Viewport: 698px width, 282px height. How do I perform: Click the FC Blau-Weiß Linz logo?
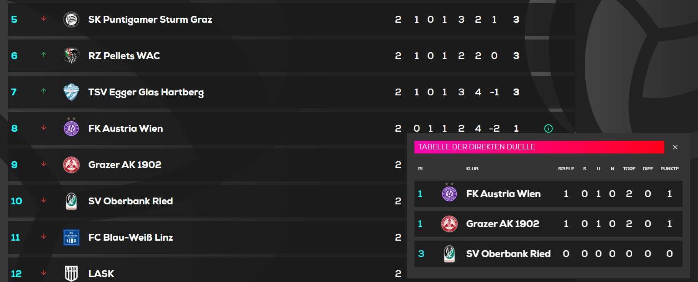tap(71, 237)
